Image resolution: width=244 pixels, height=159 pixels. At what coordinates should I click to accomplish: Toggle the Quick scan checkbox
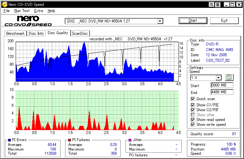pos(193,99)
